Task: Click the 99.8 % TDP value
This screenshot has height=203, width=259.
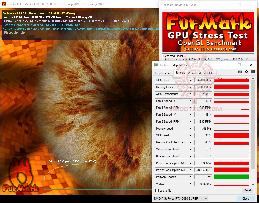Action: coord(203,170)
